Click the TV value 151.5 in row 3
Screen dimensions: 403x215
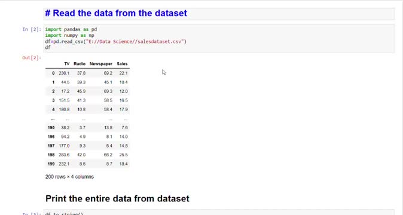point(64,100)
